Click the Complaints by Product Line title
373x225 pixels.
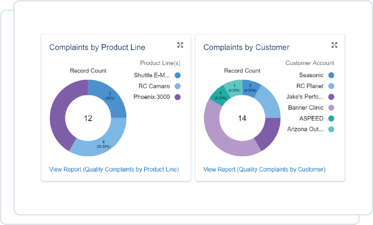click(98, 47)
